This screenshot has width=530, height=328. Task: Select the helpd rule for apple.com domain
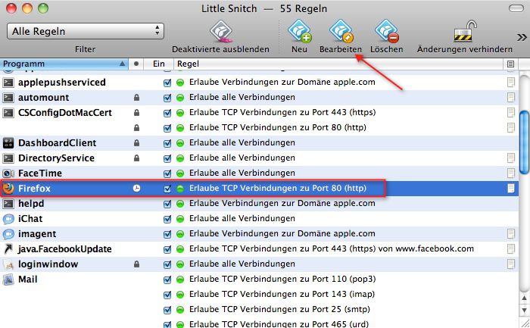(x=282, y=203)
